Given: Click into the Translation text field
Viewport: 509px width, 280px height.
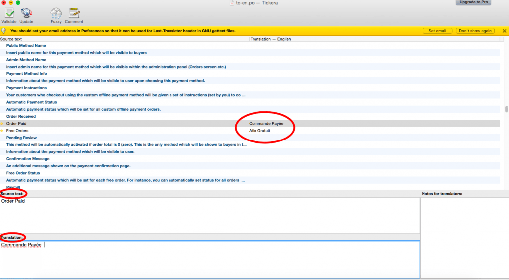Looking at the screenshot, I should (x=210, y=259).
